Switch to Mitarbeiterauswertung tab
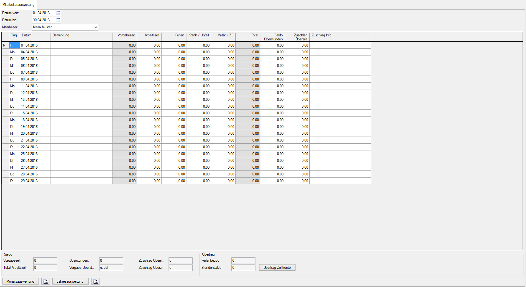Image resolution: width=526 pixels, height=287 pixels. 18,5
